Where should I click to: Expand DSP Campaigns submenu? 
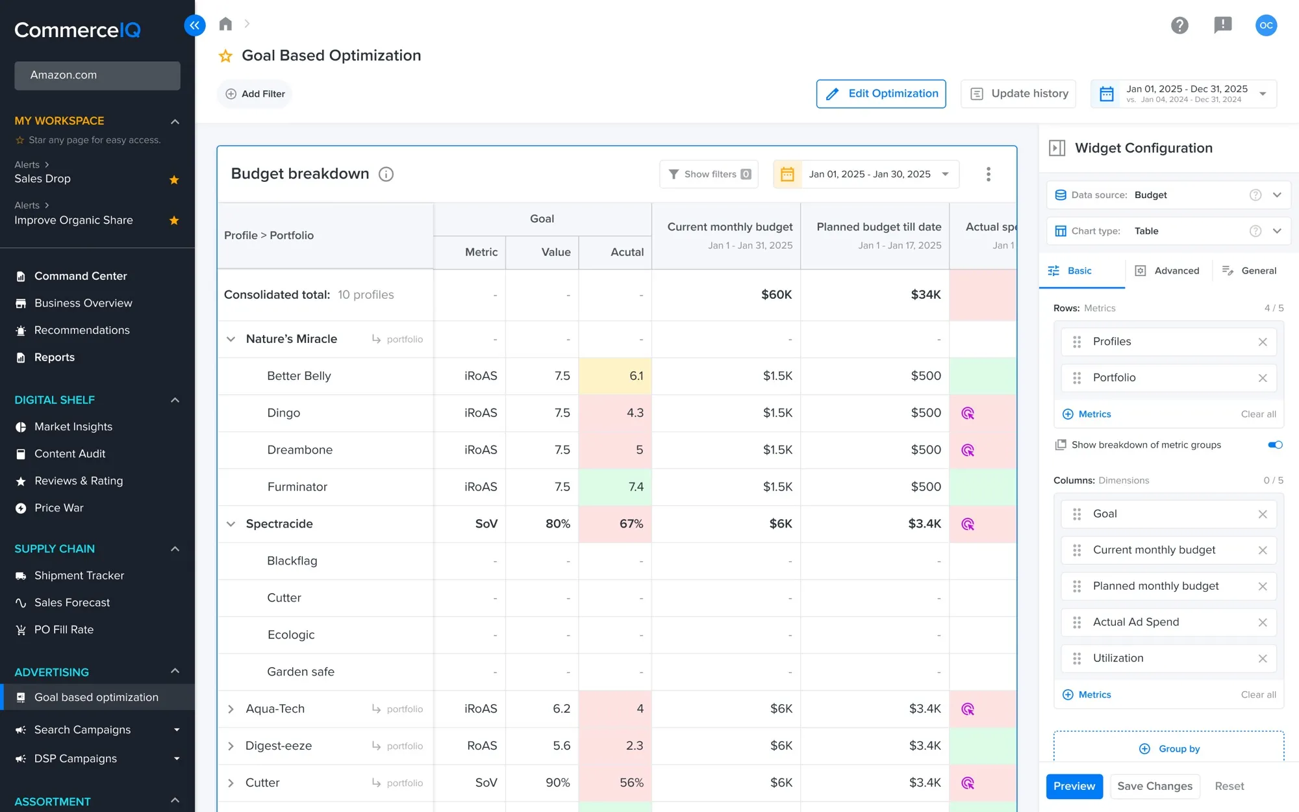[177, 759]
